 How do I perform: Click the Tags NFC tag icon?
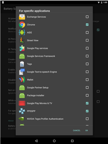pyautogui.click(x=22, y=64)
